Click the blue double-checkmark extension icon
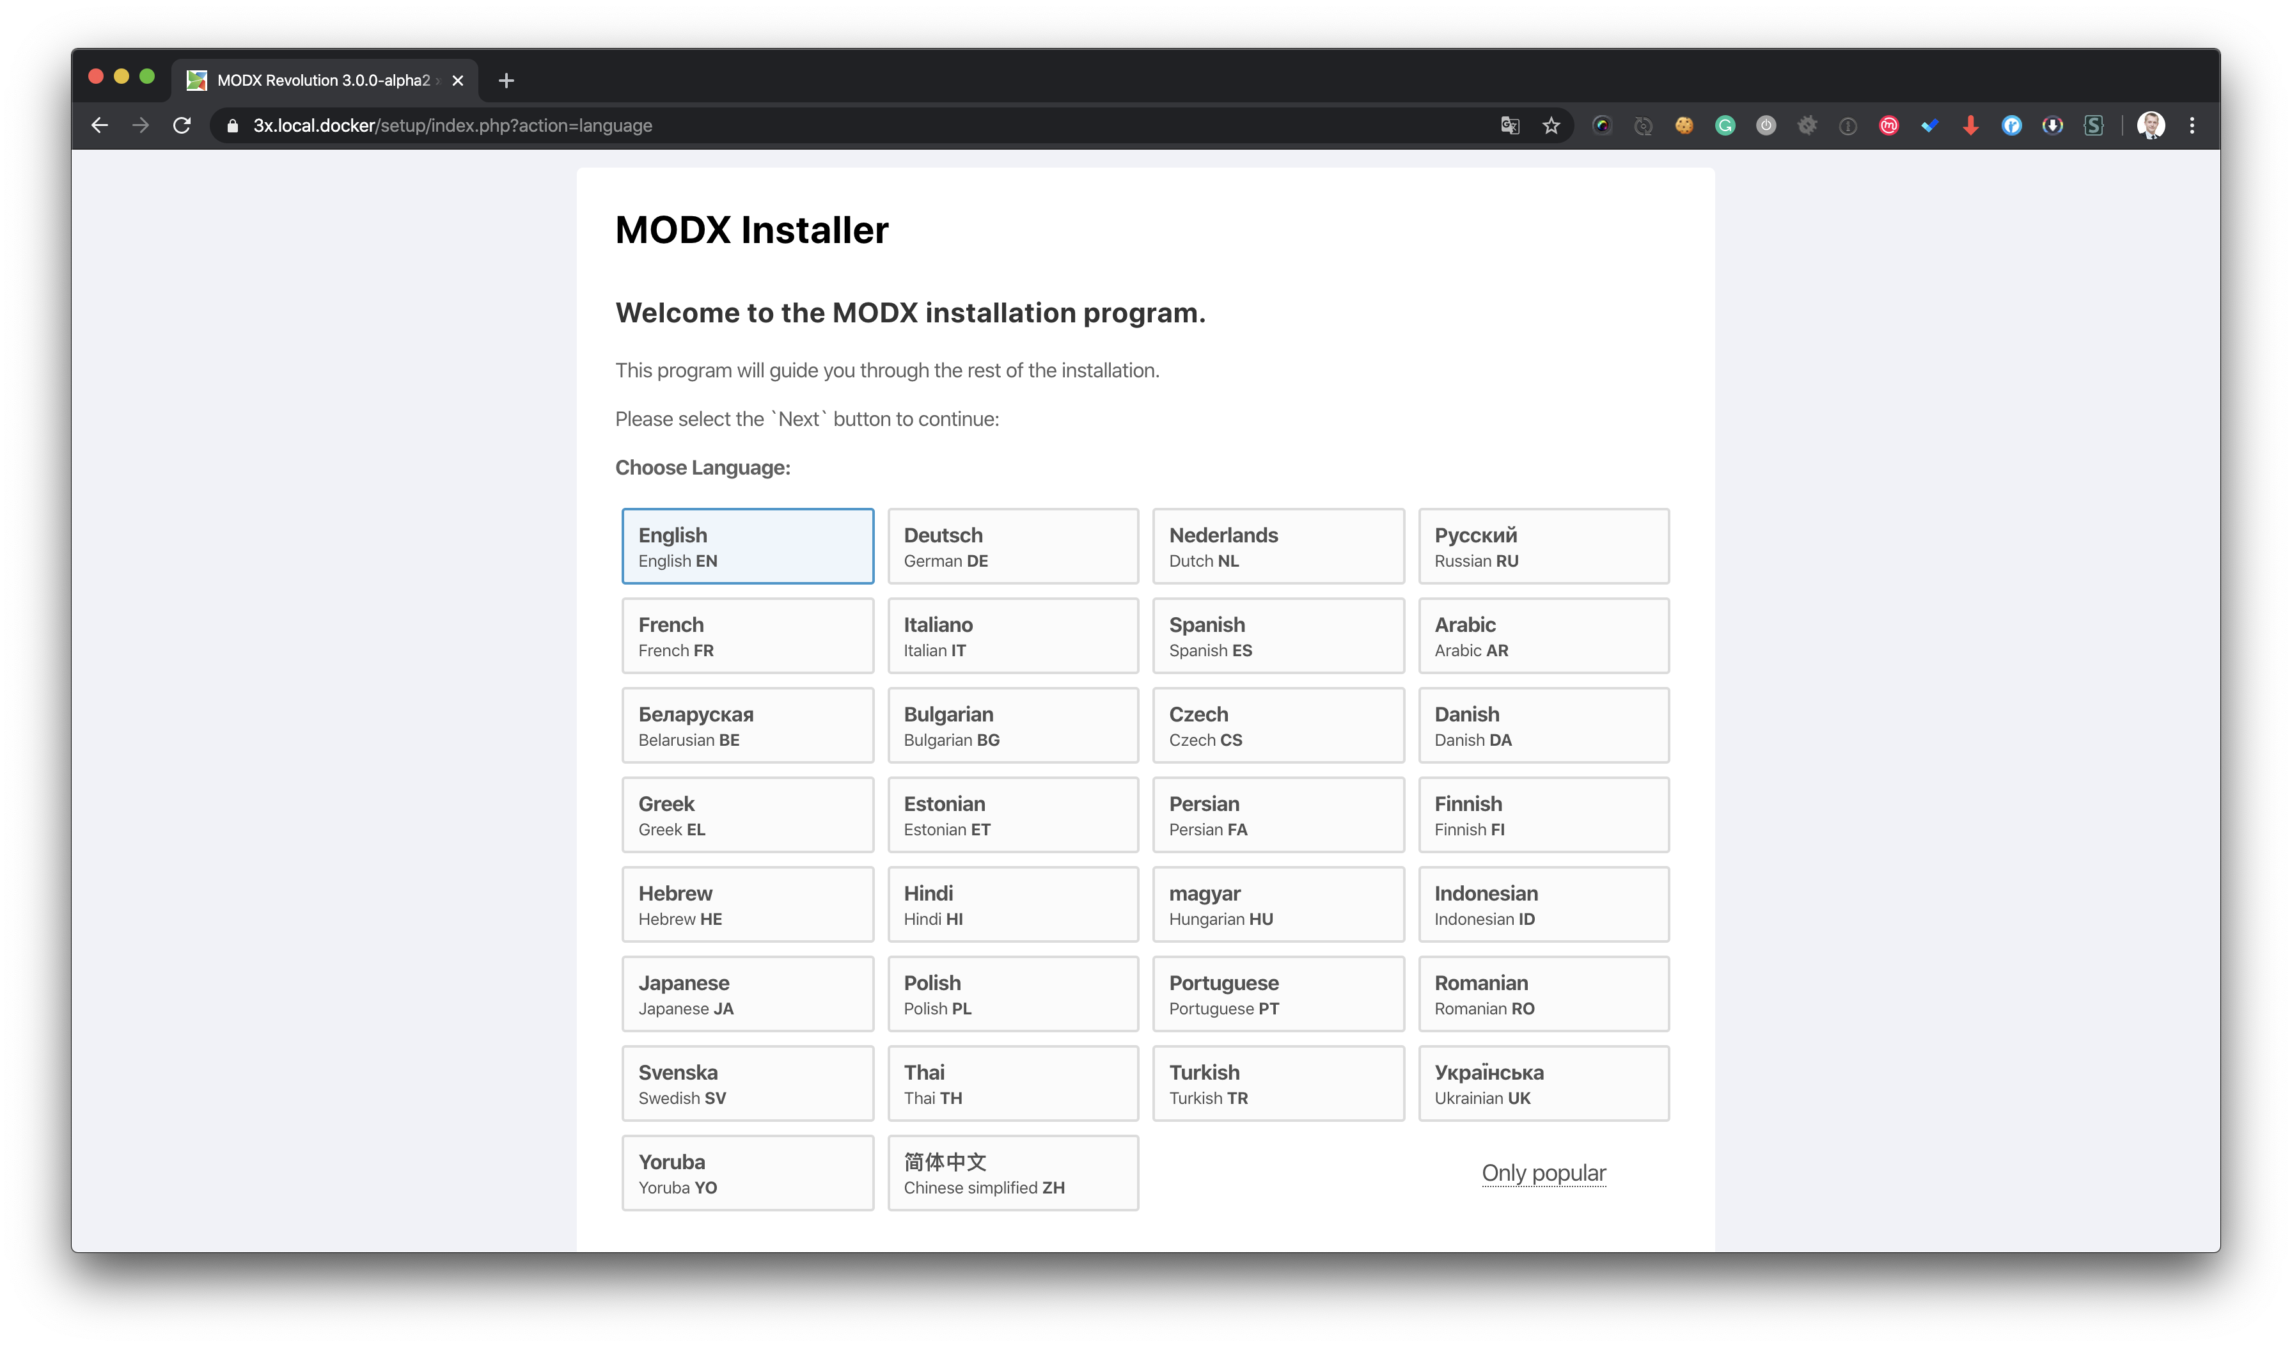The width and height of the screenshot is (2292, 1347). click(1929, 125)
